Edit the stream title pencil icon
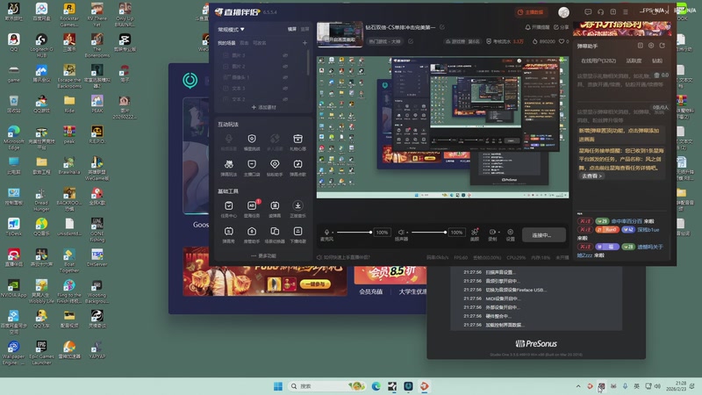 442,27
